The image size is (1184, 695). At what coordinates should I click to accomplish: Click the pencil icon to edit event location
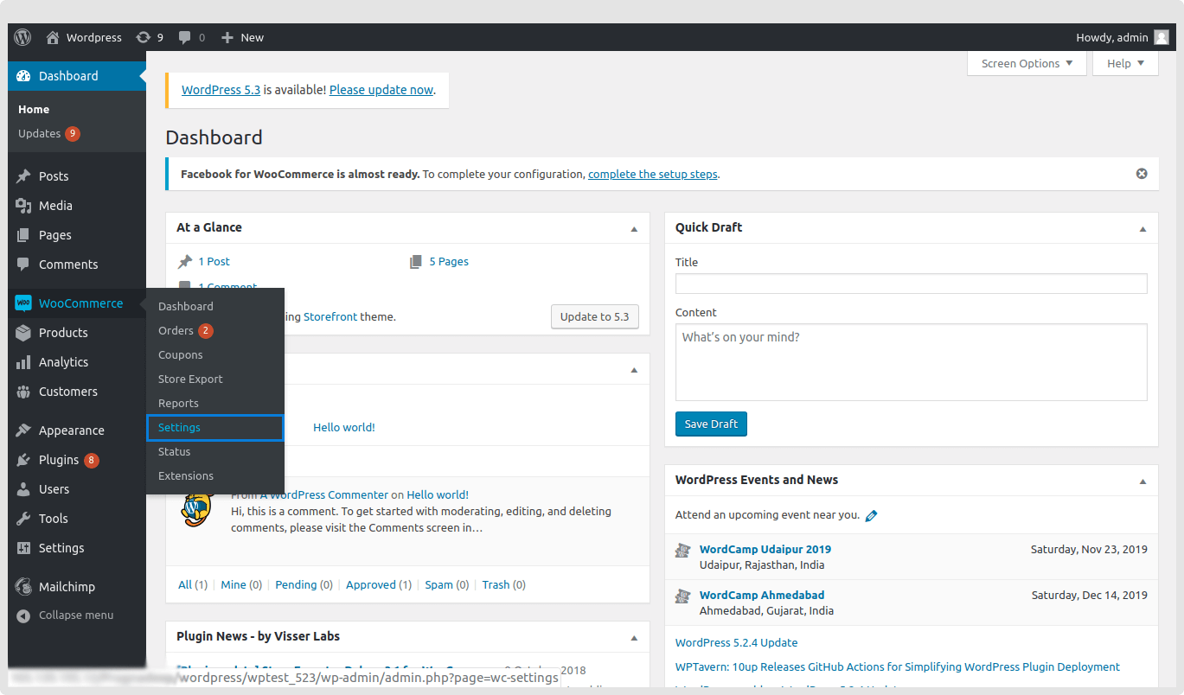[x=871, y=515]
